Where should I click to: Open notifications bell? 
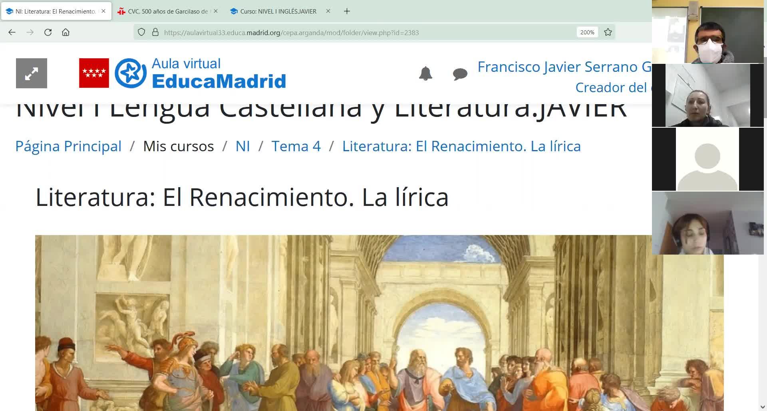coord(425,73)
